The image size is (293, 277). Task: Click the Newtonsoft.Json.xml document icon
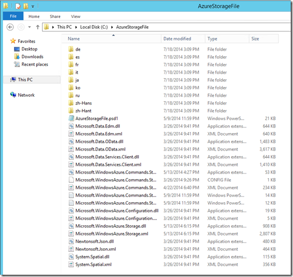pyautogui.click(x=71, y=249)
